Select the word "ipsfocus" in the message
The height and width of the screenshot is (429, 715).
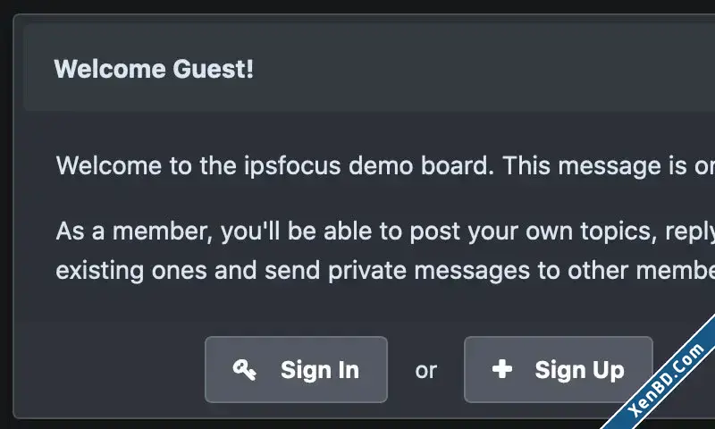pos(292,166)
